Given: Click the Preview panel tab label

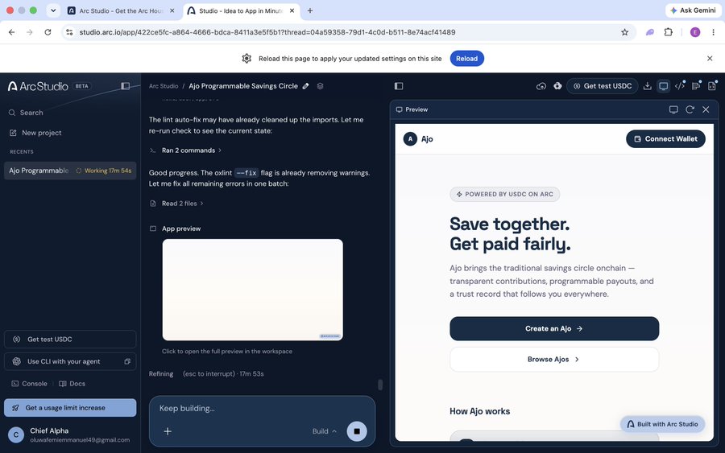Looking at the screenshot, I should click(x=412, y=109).
